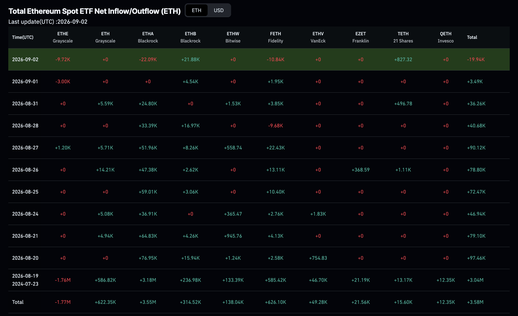Image resolution: width=518 pixels, height=316 pixels.
Task: Click the +754.83 ETHV value
Action: tap(318, 258)
